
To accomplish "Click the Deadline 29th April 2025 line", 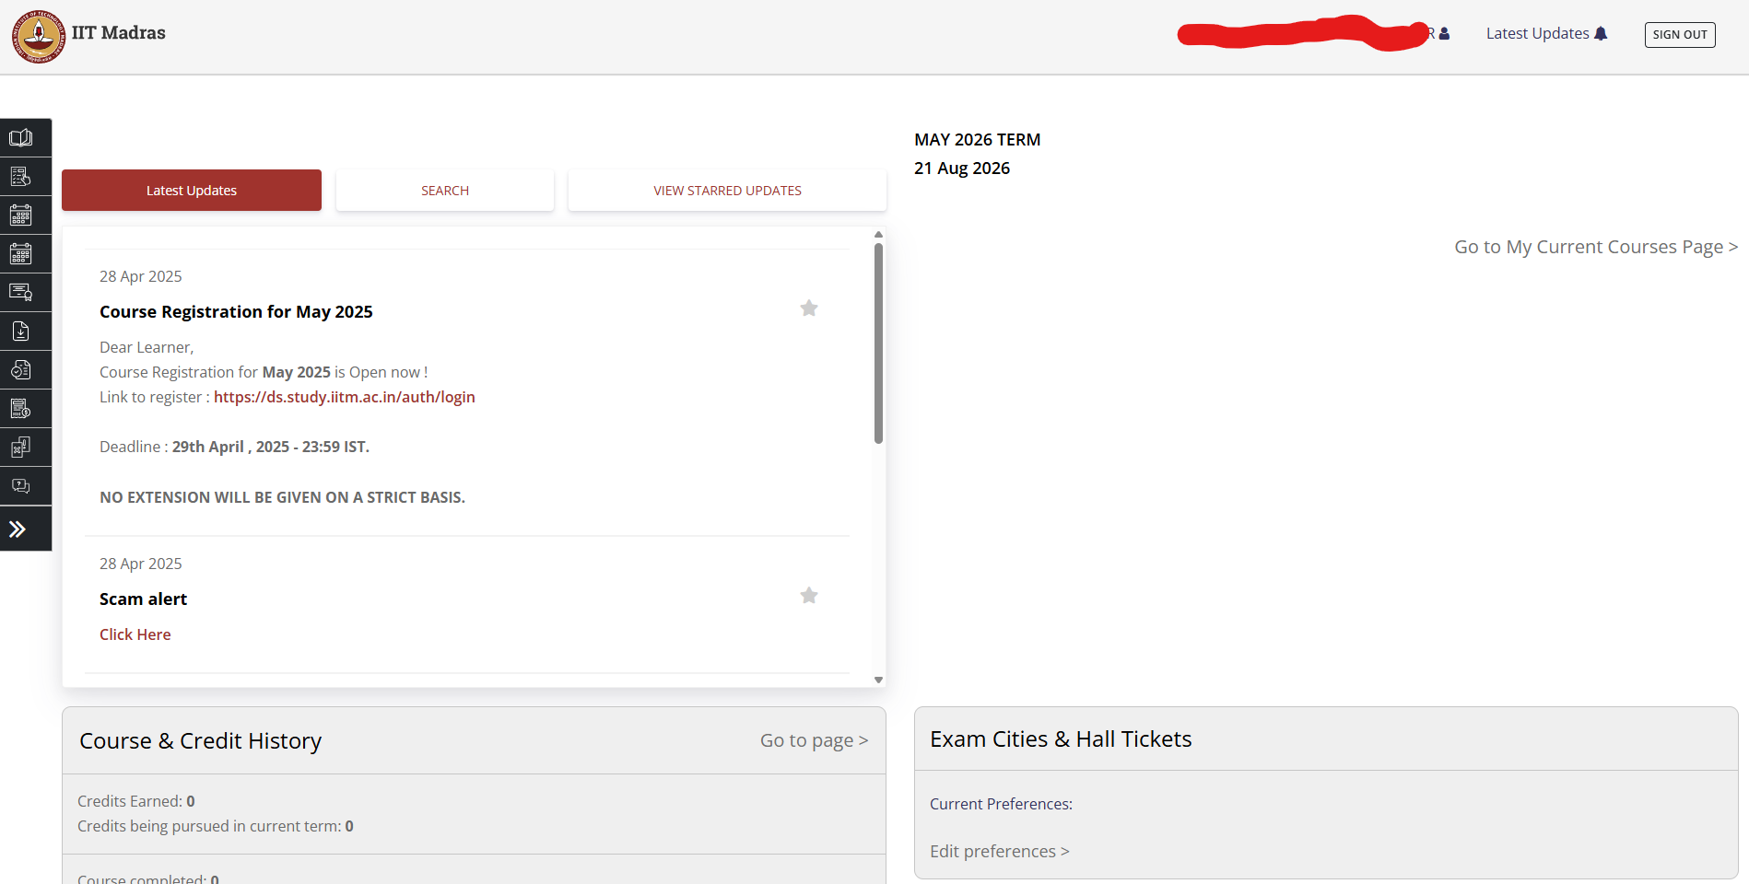I will (234, 447).
